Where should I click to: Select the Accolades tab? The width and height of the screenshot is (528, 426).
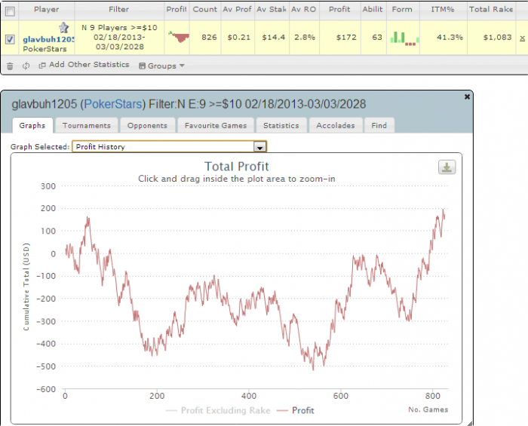coord(336,125)
